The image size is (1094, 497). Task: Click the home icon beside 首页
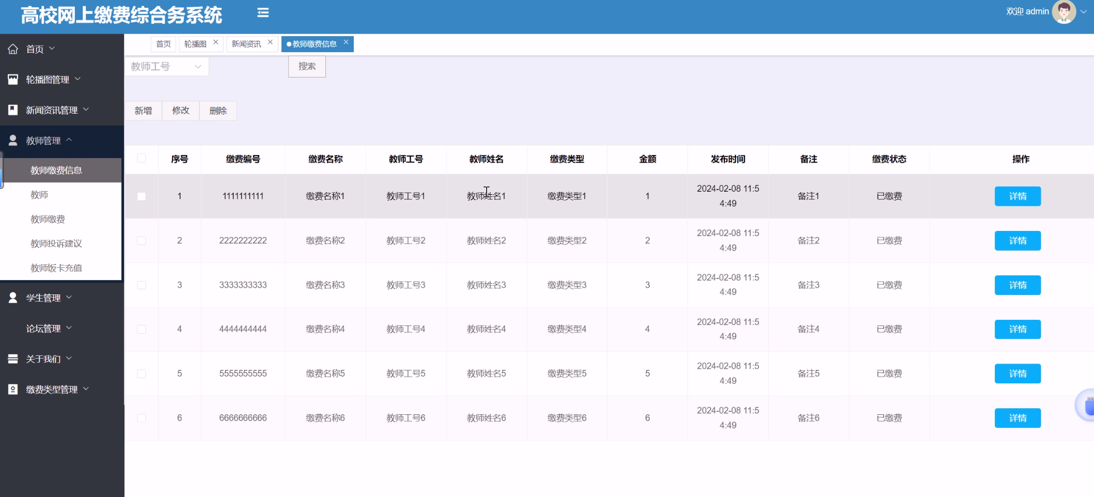[13, 49]
